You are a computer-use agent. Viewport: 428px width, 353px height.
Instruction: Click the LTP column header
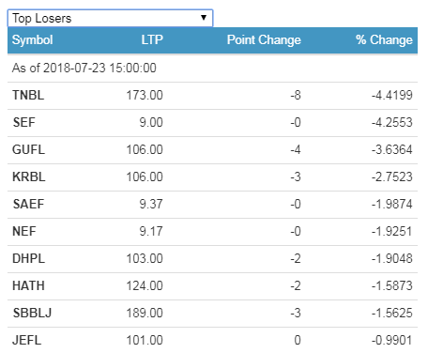pyautogui.click(x=152, y=40)
